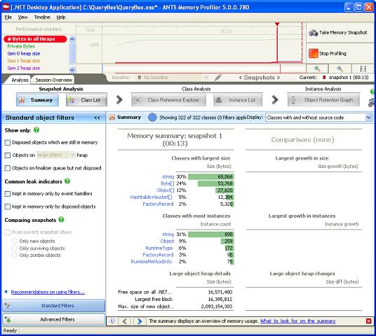Screen dimensions: 376x336
Task: Click Take Memory Snapshot text
Action: click(343, 32)
